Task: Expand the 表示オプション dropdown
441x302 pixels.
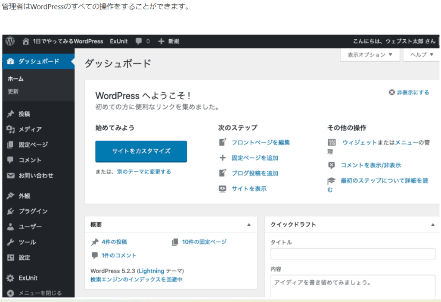Action: pos(370,55)
